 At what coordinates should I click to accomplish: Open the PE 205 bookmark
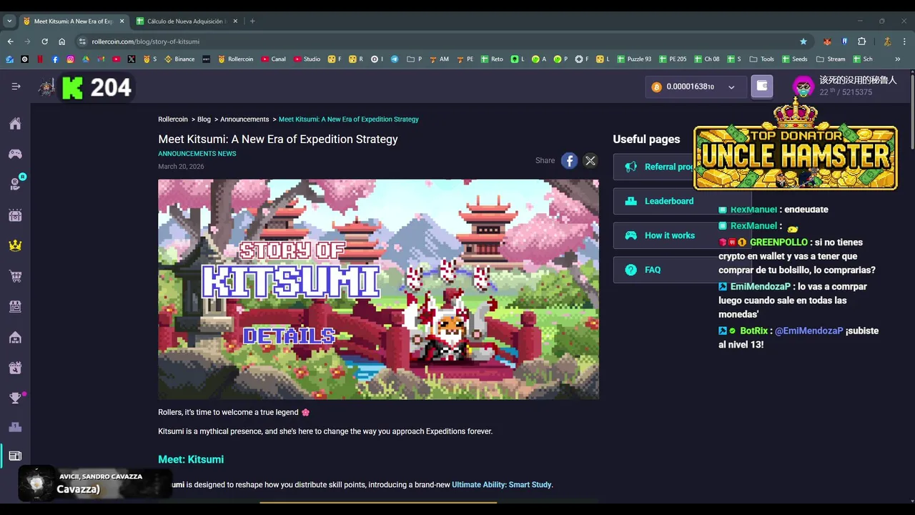click(673, 59)
